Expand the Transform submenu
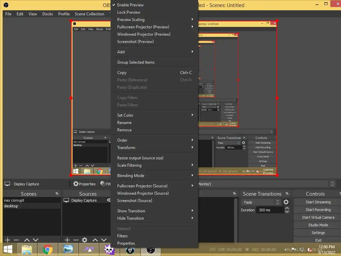 tap(155, 148)
